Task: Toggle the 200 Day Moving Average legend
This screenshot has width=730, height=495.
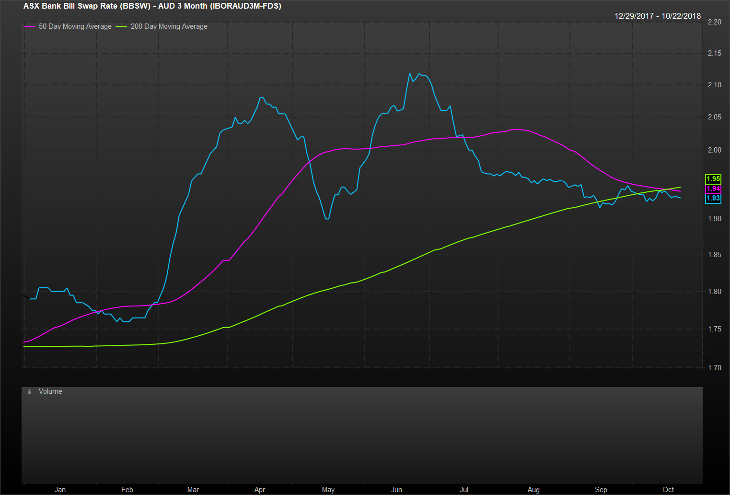Action: coord(169,26)
